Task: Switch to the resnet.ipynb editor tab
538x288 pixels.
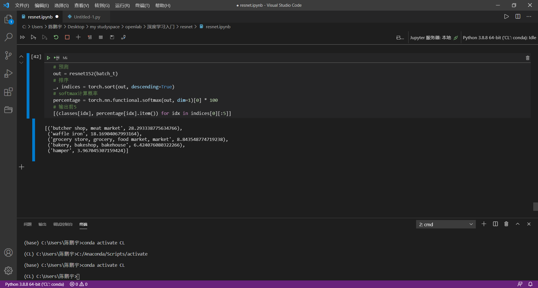Action: (x=40, y=17)
